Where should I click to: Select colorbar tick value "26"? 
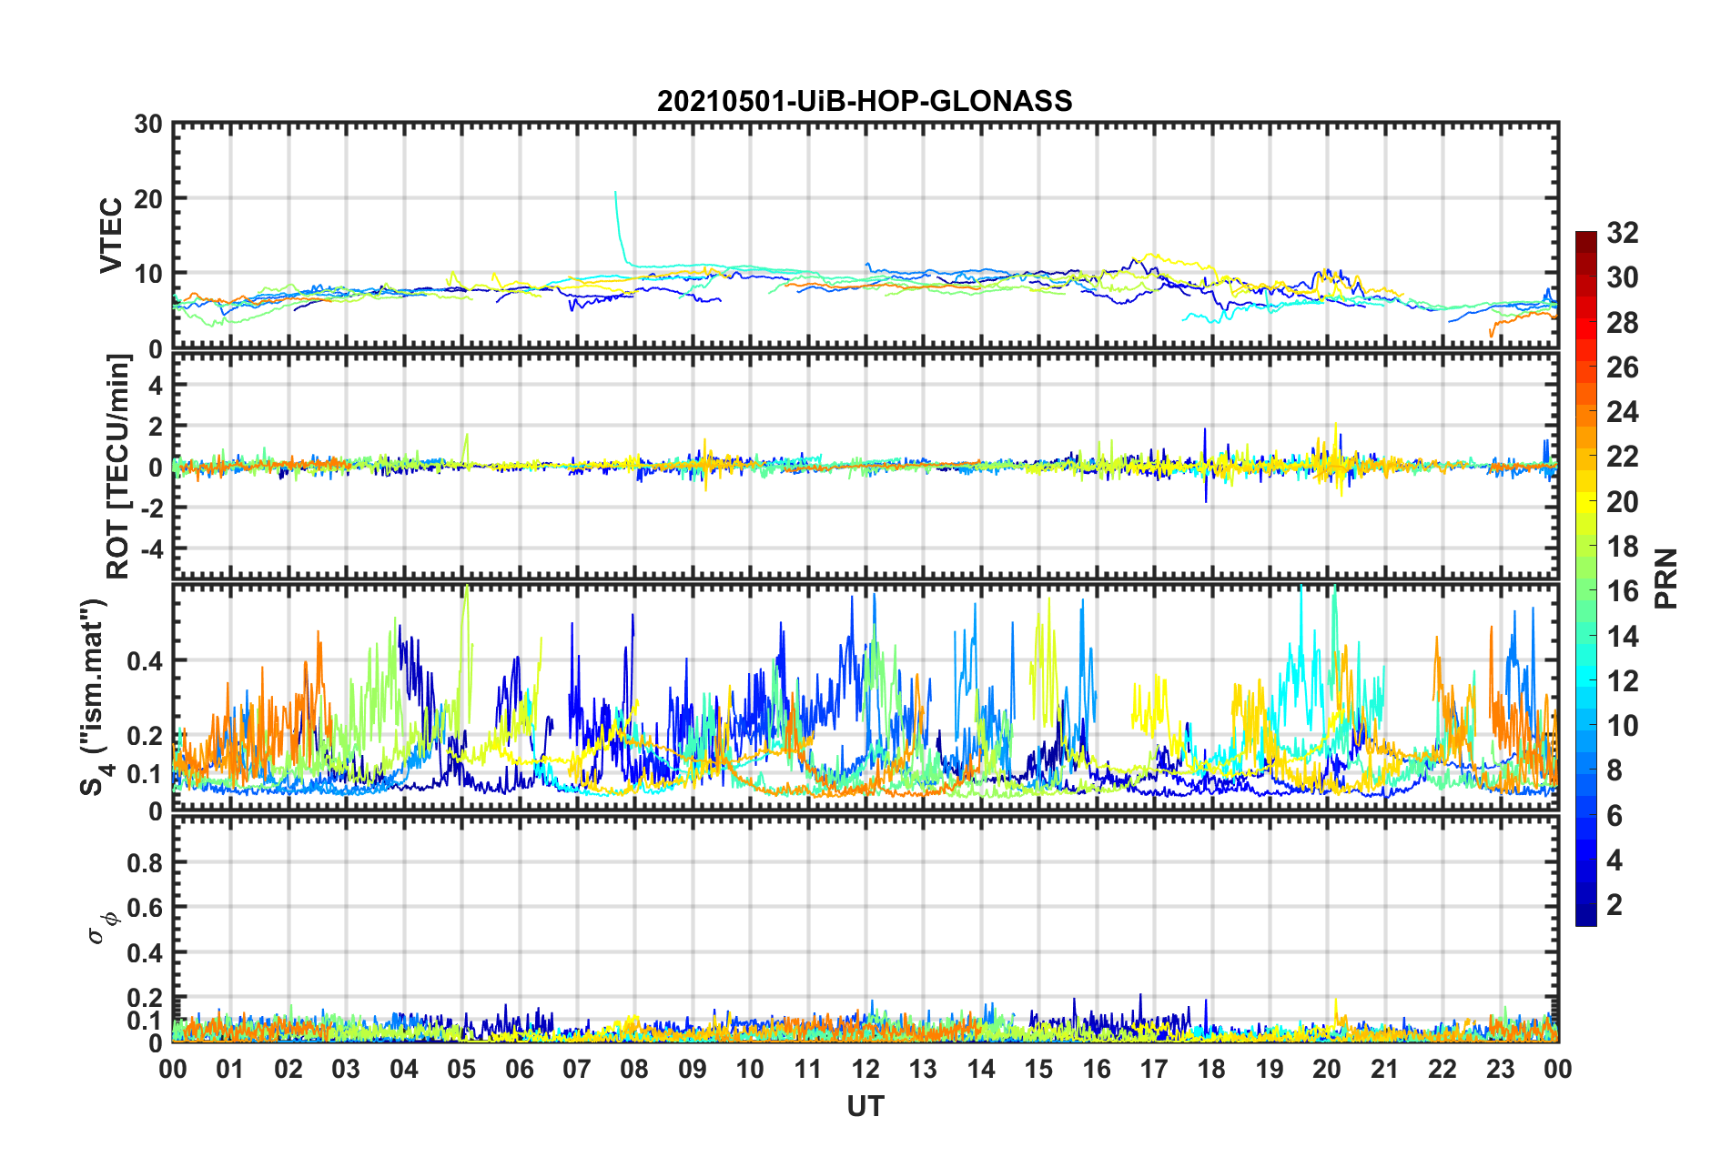1622,367
